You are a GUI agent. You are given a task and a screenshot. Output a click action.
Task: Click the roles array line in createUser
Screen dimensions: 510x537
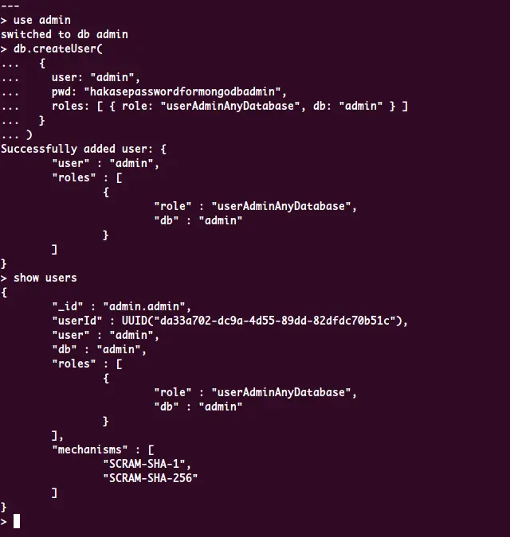point(229,106)
